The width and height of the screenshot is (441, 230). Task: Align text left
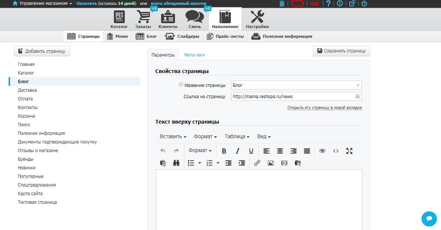[x=266, y=151]
